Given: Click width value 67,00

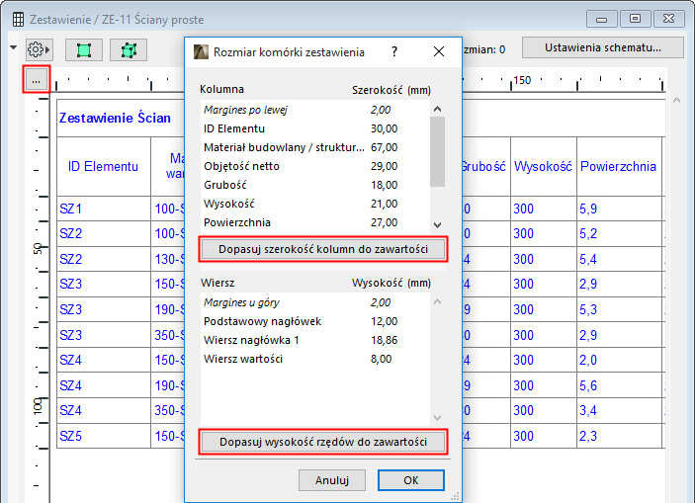Looking at the screenshot, I should click(x=384, y=147).
